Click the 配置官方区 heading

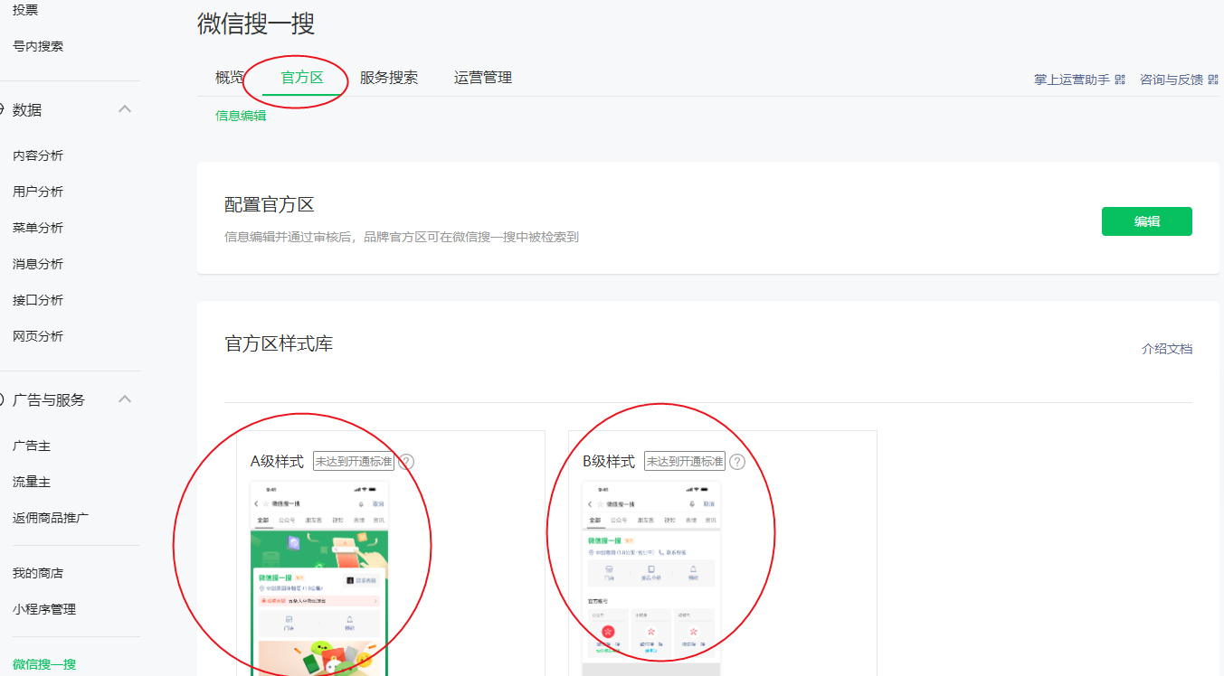270,205
